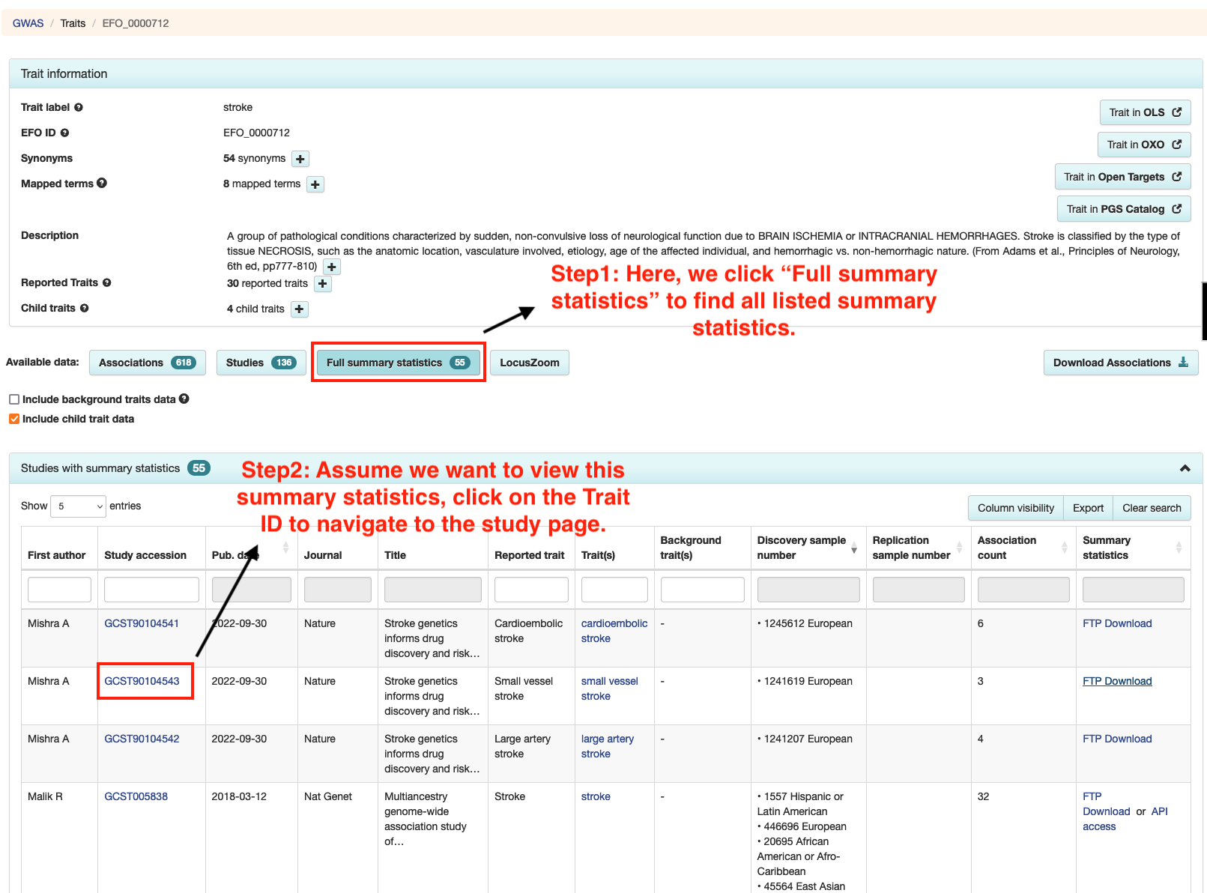Sort by Discovery sample number arrow
Viewport: 1207px width, 893px height.
(853, 548)
